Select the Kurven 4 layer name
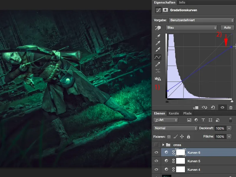The image size is (236, 177). coord(194,170)
